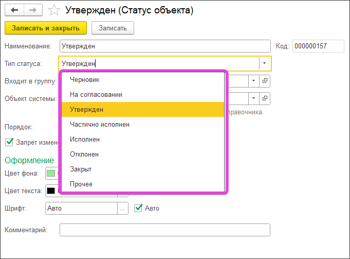Image resolution: width=350 pixels, height=259 pixels.
Task: Toggle the Запрет изменения checkbox
Action: (x=9, y=142)
